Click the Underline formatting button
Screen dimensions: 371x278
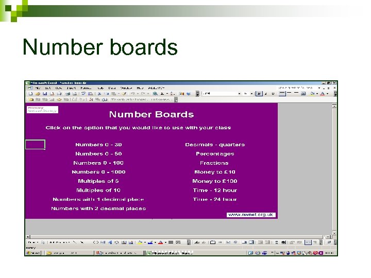(273, 94)
